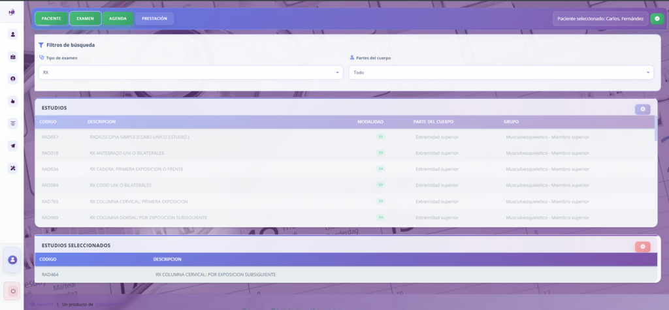Click the thumbs-up icon in sidebar
Viewport: 669px width, 310px height.
point(12,101)
